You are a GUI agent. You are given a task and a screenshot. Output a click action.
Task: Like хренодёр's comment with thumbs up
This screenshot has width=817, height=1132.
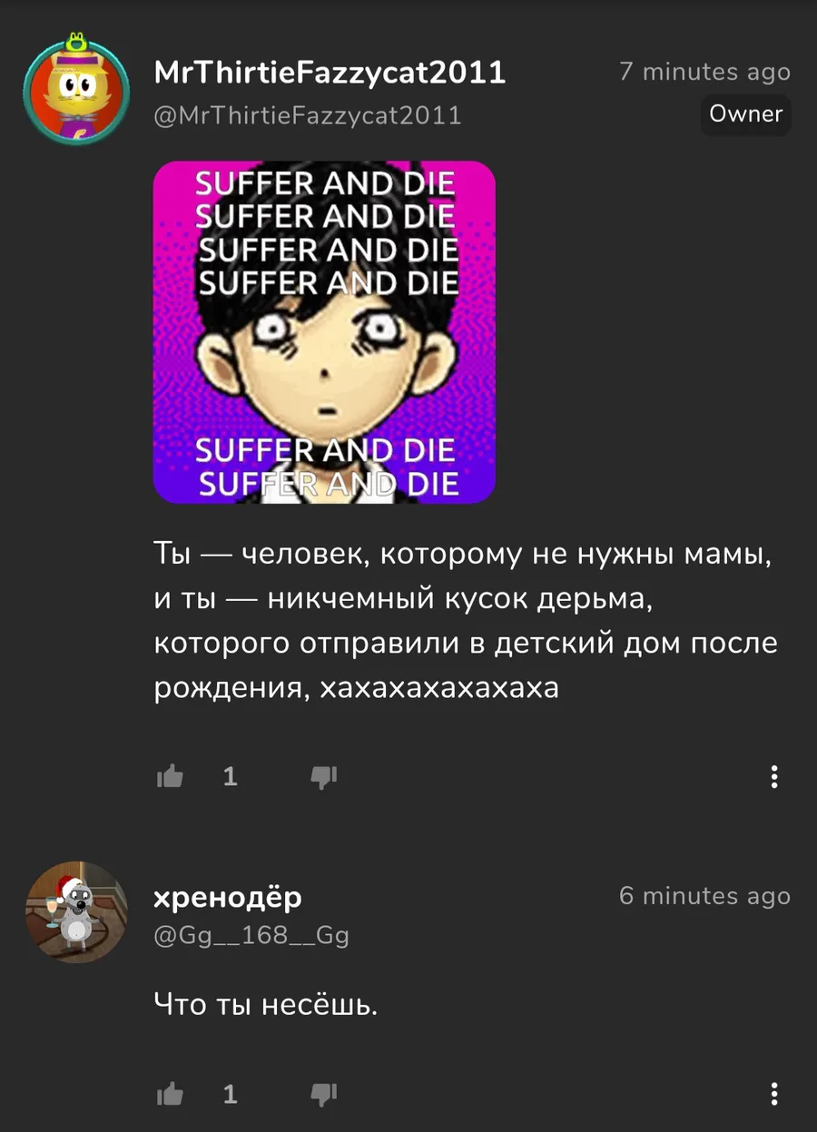point(170,1094)
